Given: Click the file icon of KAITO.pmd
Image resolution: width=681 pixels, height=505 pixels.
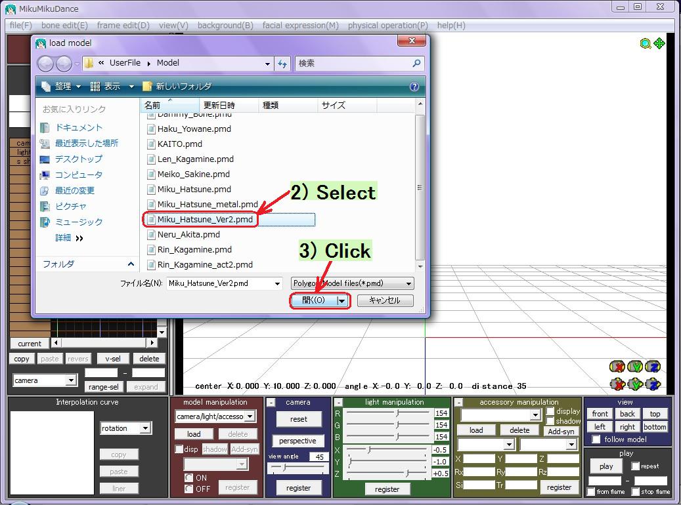Looking at the screenshot, I should (150, 144).
